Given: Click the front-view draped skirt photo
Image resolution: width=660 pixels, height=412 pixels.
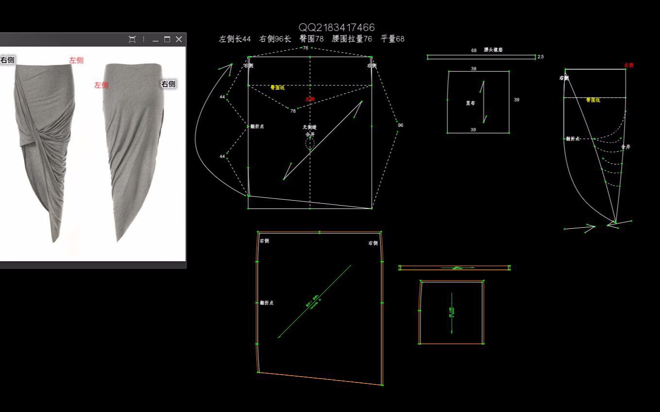Looking at the screenshot, I should (x=45, y=153).
